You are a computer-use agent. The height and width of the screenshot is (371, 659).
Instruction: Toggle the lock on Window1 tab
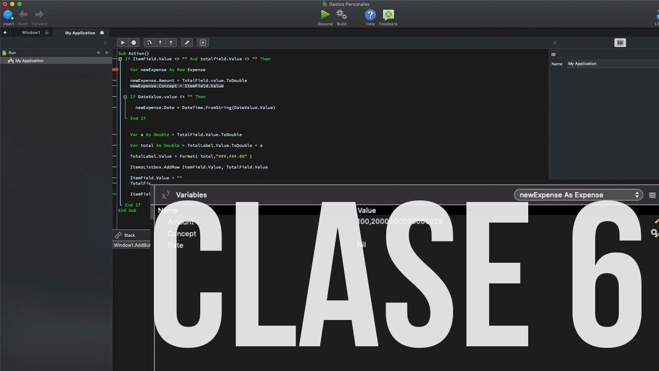coord(47,32)
